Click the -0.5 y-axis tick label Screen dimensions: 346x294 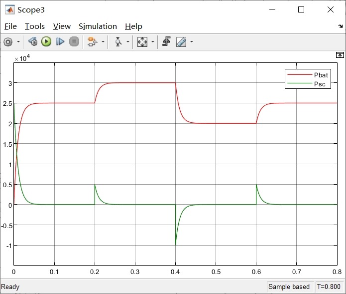pyautogui.click(x=6, y=226)
